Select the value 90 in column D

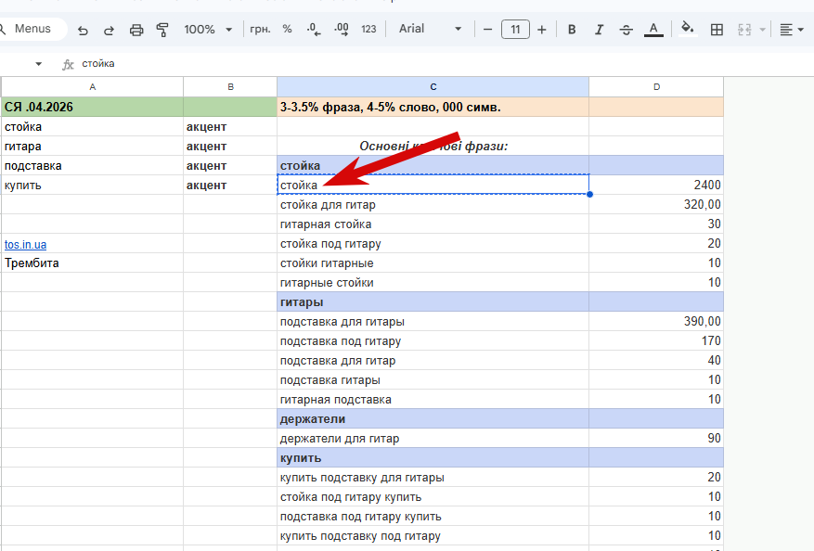point(656,439)
